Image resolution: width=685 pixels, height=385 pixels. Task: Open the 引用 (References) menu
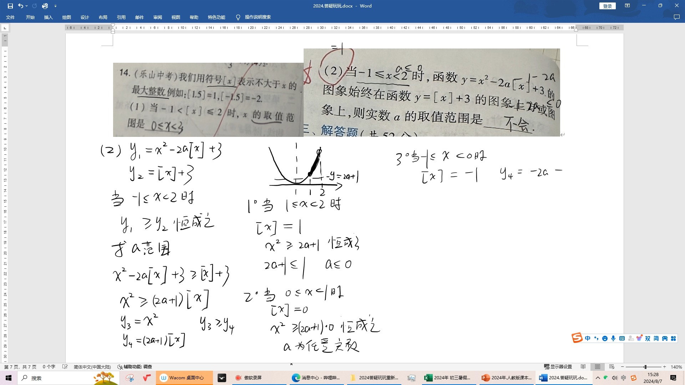(x=121, y=17)
